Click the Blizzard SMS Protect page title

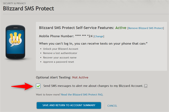pos(28,9)
